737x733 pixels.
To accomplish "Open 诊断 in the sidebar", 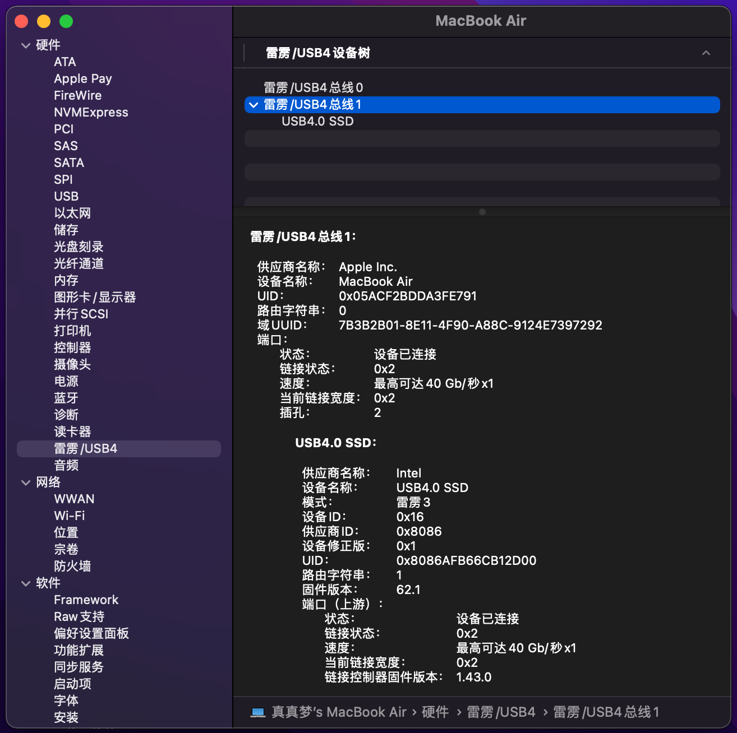I will click(66, 415).
